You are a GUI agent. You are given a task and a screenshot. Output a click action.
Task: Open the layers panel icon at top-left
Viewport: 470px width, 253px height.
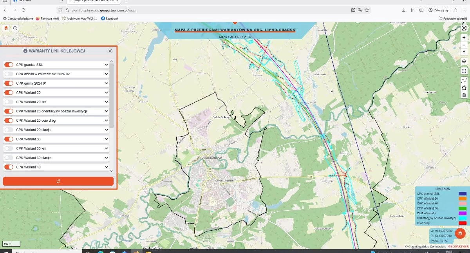click(x=6, y=28)
